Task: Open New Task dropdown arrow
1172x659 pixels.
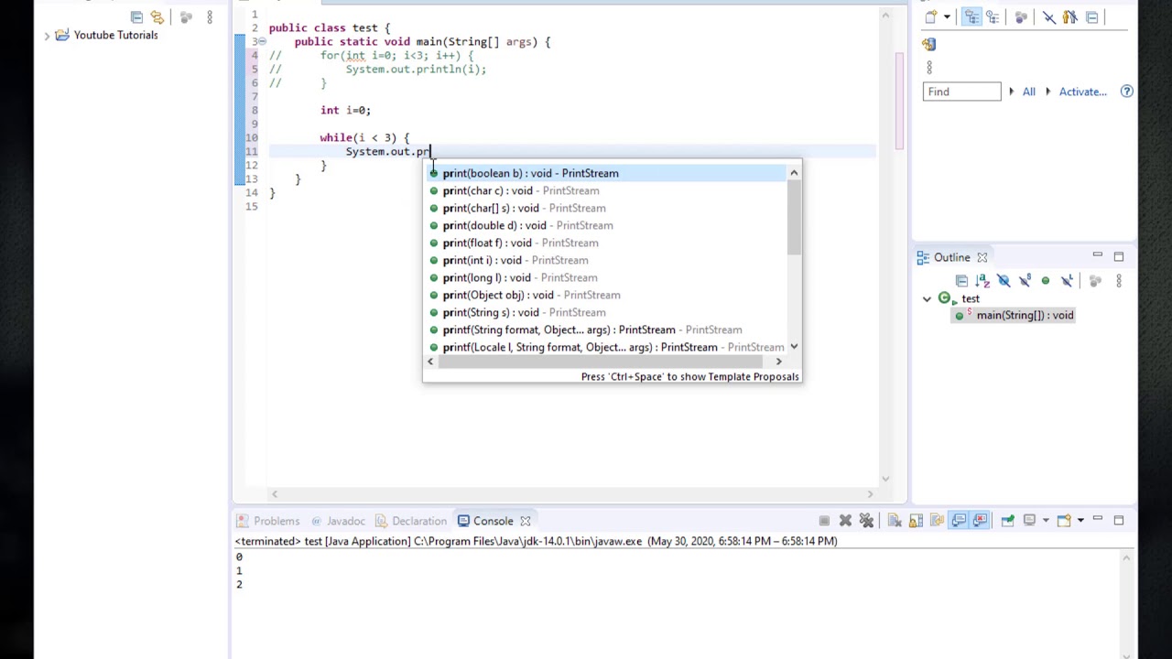Action: click(x=947, y=16)
